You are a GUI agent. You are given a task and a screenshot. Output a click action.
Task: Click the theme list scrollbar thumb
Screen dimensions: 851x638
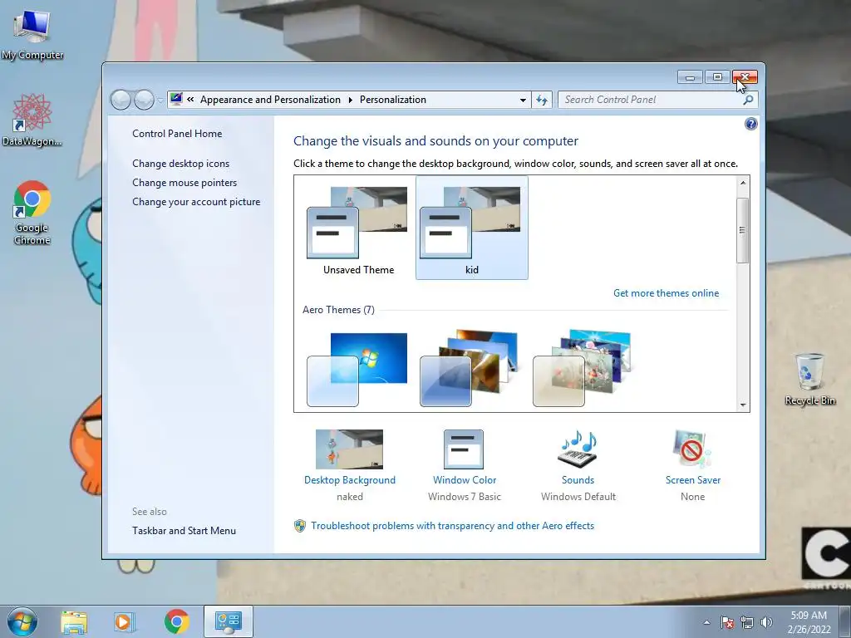[743, 231]
